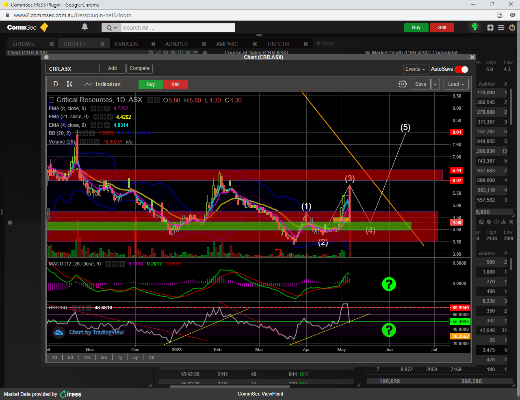Remove the MACD indicator
Image resolution: width=520 pixels, height=400 pixels.
click(122, 264)
